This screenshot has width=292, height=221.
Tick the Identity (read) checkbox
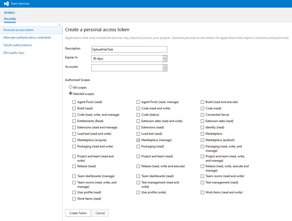pos(203,127)
